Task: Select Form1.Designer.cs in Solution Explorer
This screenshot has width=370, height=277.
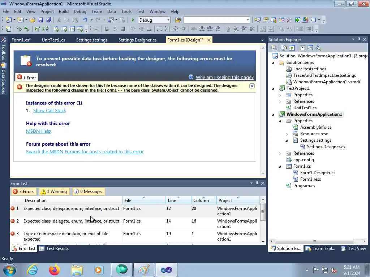Action: click(x=318, y=173)
